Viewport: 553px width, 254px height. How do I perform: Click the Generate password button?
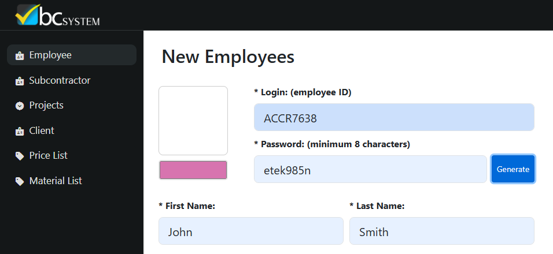pyautogui.click(x=513, y=169)
